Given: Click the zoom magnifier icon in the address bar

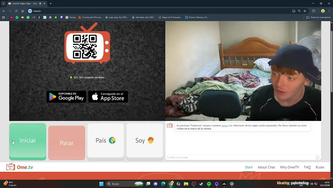Looking at the screenshot, I should [x=299, y=11].
